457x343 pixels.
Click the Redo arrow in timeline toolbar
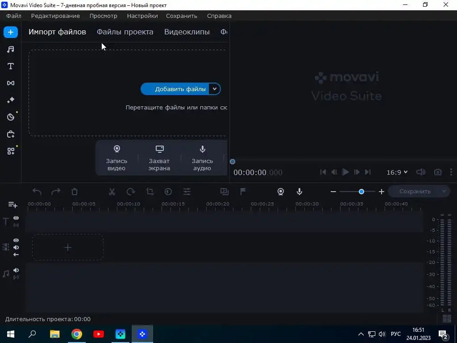[56, 192]
